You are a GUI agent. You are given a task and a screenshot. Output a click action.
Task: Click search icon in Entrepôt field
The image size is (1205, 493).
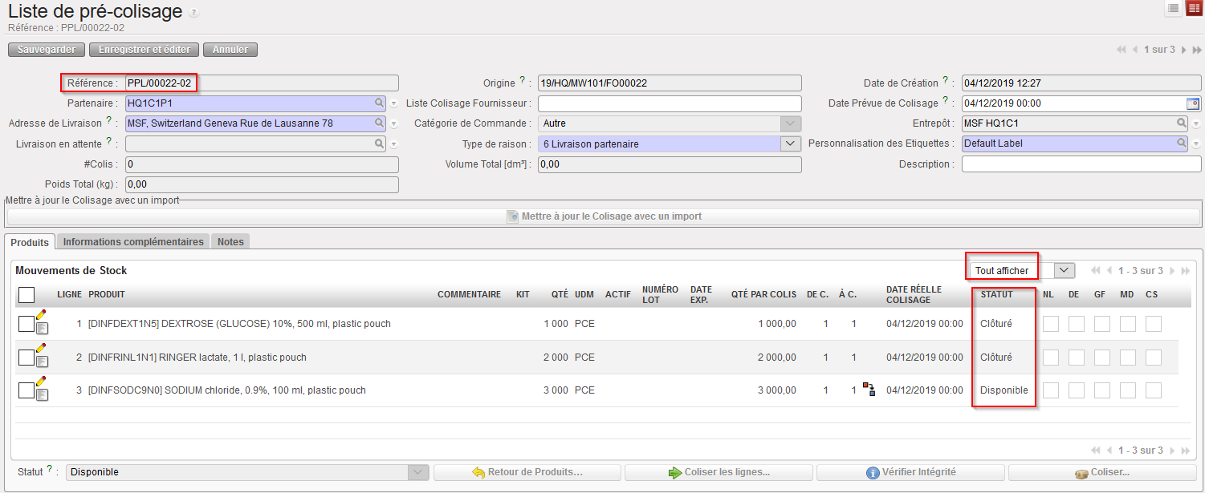(x=1182, y=123)
